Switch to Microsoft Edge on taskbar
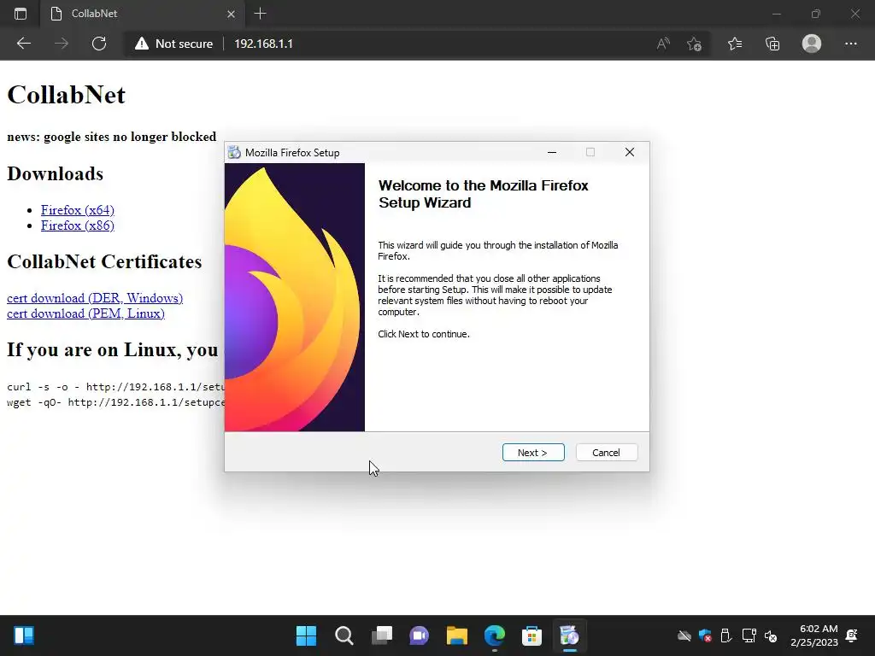The image size is (875, 656). tap(495, 635)
